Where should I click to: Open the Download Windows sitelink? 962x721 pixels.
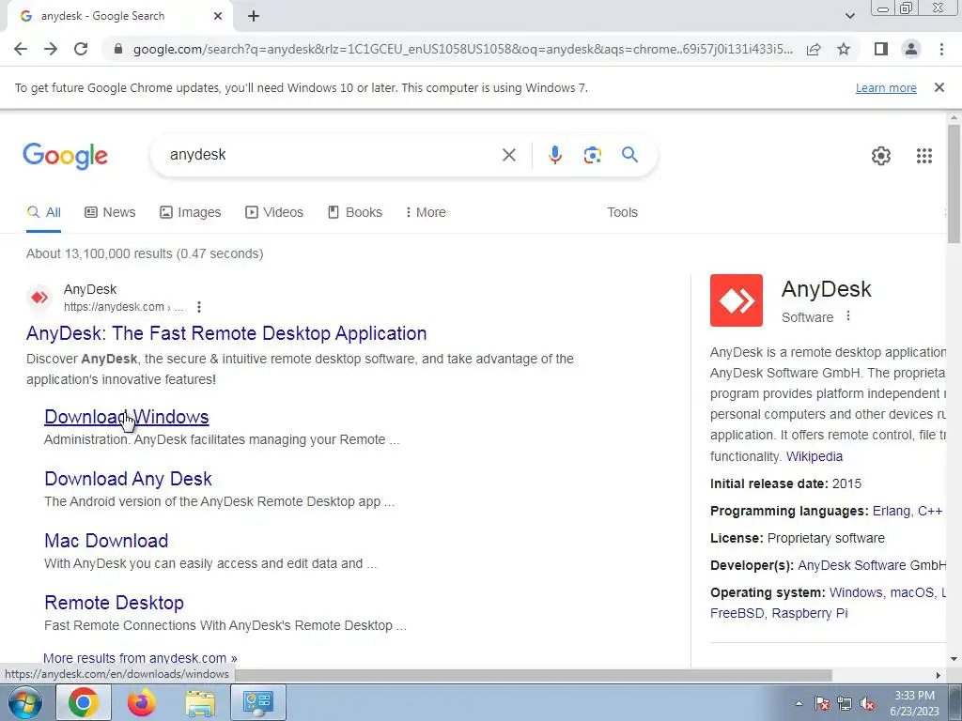point(127,417)
